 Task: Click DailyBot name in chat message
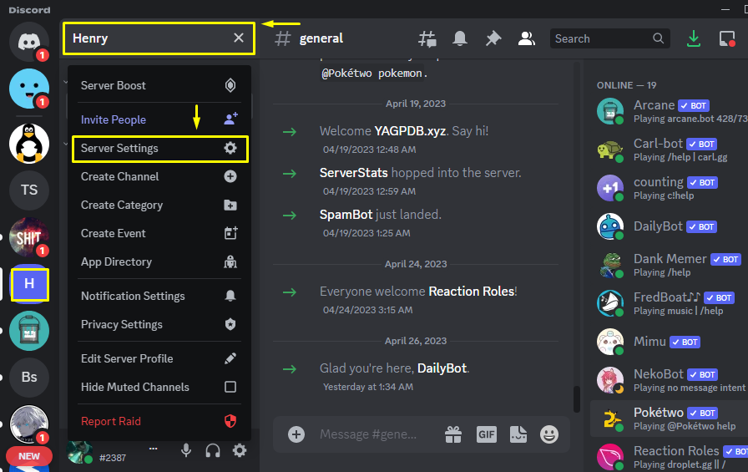point(442,368)
